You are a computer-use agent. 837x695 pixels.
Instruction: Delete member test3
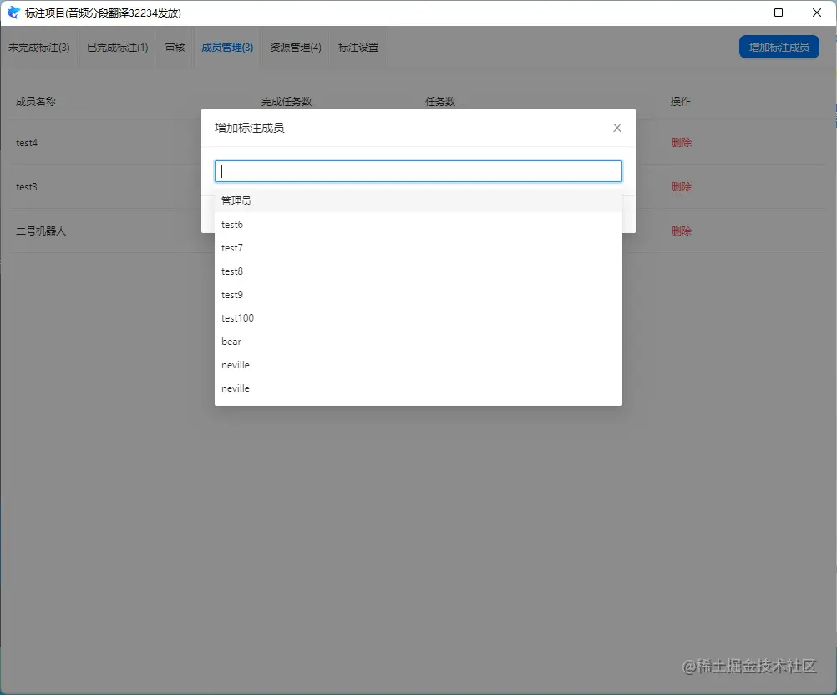click(x=681, y=187)
